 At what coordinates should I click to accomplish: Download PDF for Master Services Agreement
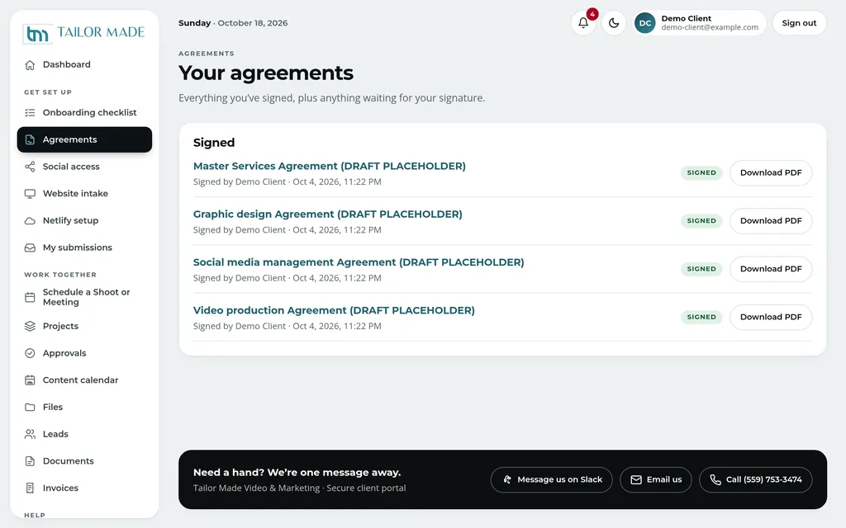point(771,173)
